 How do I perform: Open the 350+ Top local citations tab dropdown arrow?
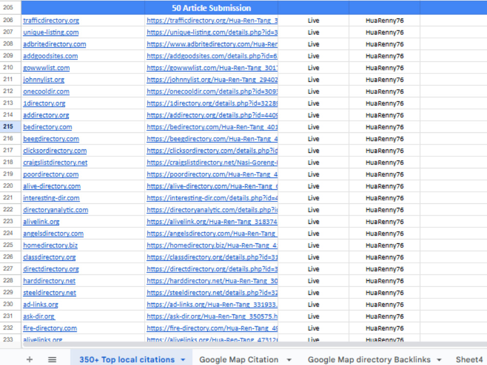pos(183,360)
